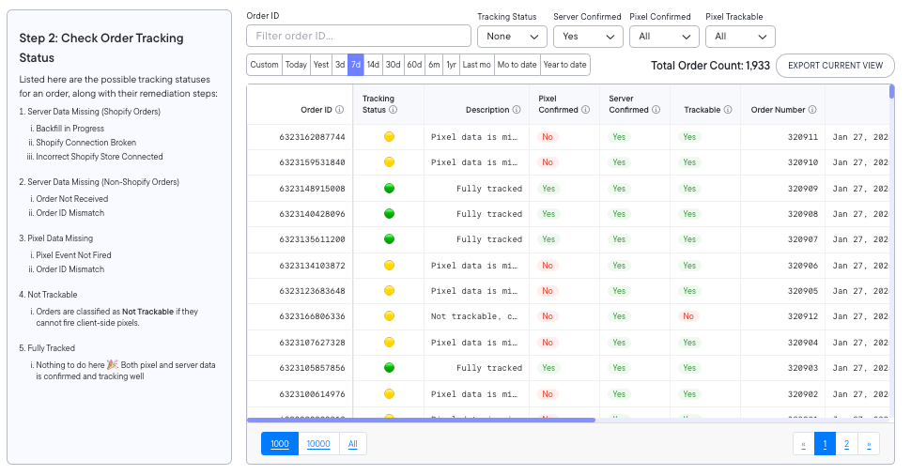This screenshot has height=475, width=911.
Task: Click yellow status dot for order 6323162087744
Action: [x=389, y=137]
